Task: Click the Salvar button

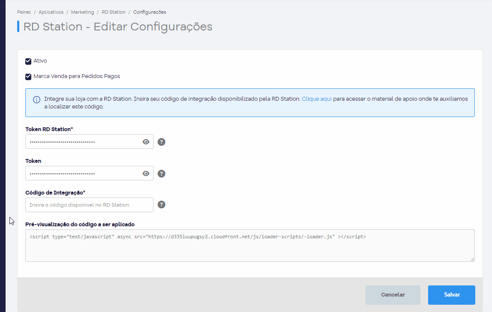Action: click(452, 295)
